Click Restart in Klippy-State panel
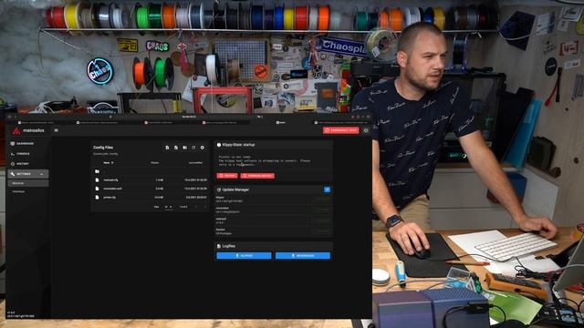The image size is (584, 328). tap(227, 176)
